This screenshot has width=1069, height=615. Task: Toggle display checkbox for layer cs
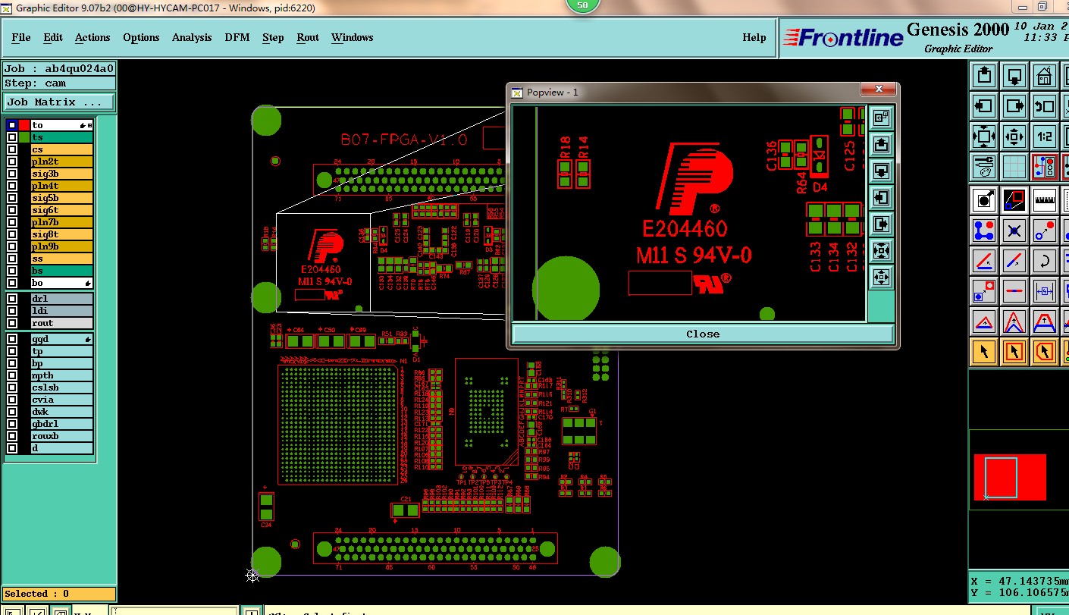tap(11, 149)
